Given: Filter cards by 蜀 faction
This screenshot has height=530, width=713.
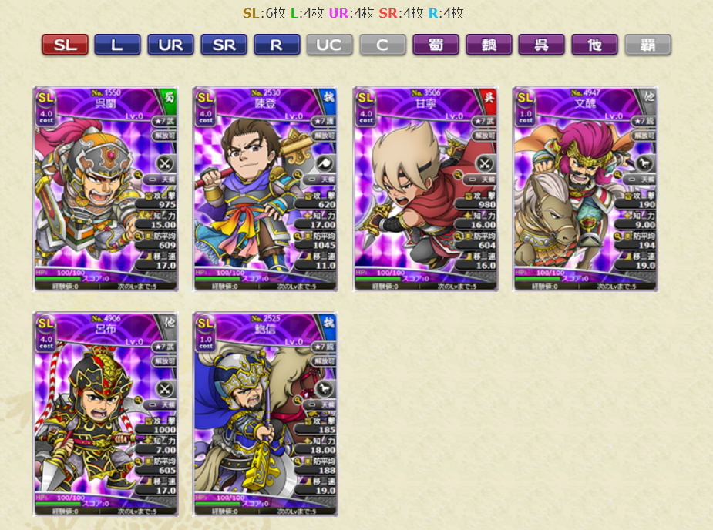Looking at the screenshot, I should coord(436,45).
